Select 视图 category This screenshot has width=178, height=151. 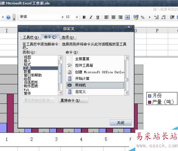41,57
